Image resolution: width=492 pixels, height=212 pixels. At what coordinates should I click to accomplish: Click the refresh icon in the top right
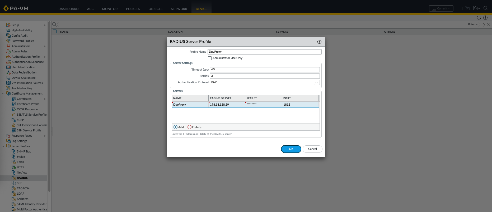479,18
